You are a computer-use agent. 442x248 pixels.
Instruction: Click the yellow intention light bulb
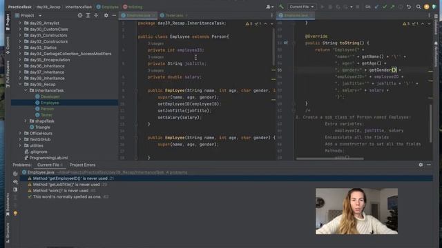coord(15,214)
